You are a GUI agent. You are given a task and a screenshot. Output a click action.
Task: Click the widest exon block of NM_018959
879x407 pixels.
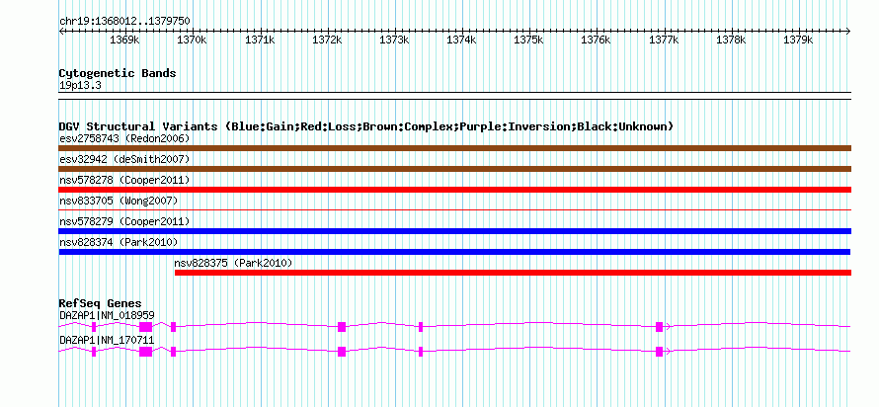click(146, 327)
